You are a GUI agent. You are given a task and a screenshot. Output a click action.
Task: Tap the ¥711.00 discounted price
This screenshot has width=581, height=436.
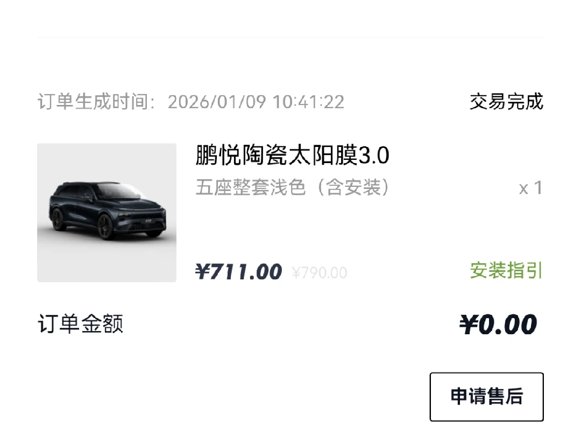pyautogui.click(x=238, y=272)
